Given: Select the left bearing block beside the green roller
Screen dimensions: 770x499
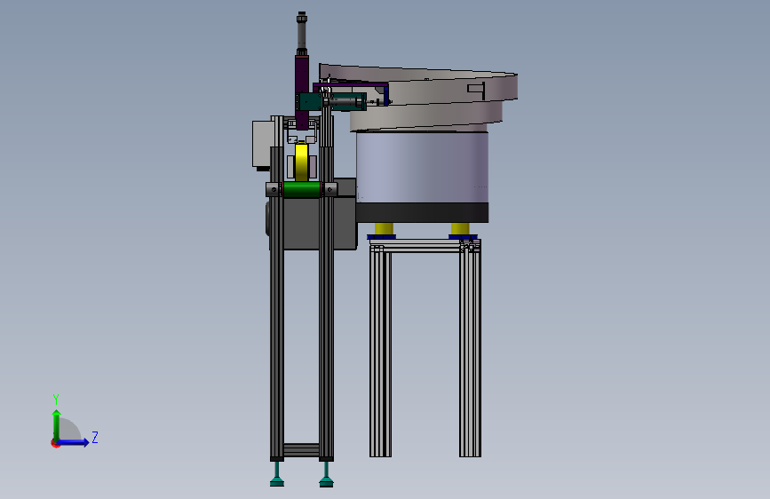Looking at the screenshot, I should [x=274, y=190].
